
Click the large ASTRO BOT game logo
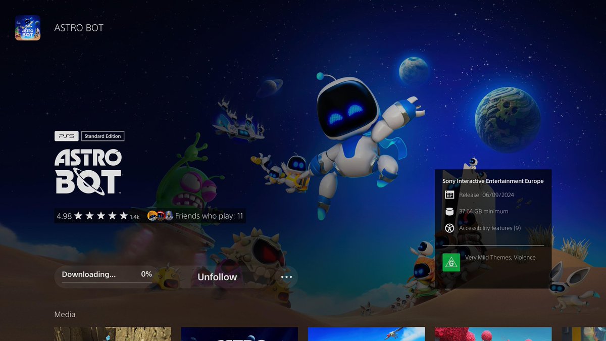[x=88, y=172]
